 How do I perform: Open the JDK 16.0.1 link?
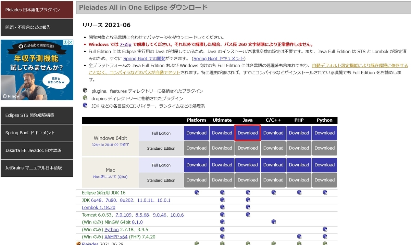[163, 200]
